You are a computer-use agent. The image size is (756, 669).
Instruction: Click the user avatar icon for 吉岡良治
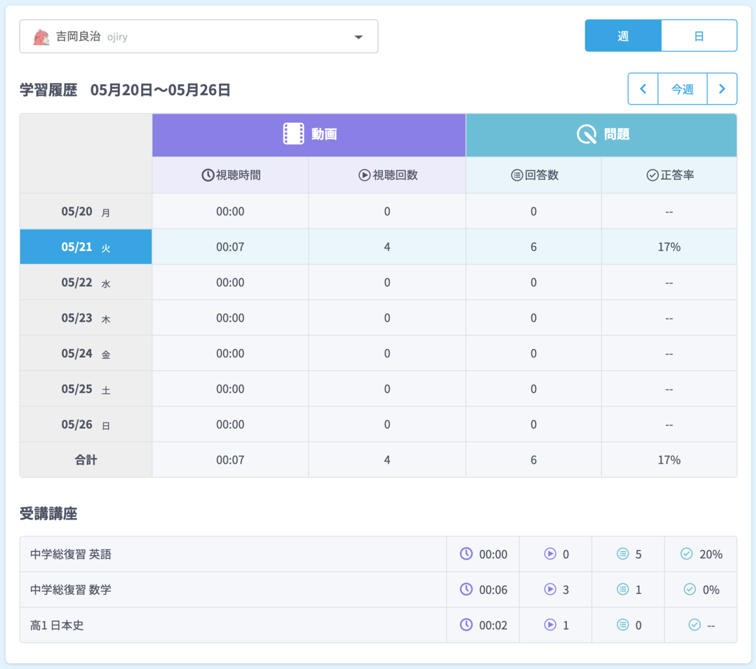click(42, 37)
